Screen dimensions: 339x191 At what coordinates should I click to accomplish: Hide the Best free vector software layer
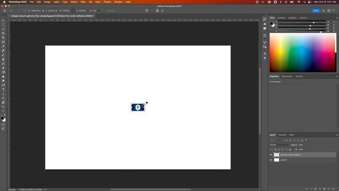click(271, 155)
